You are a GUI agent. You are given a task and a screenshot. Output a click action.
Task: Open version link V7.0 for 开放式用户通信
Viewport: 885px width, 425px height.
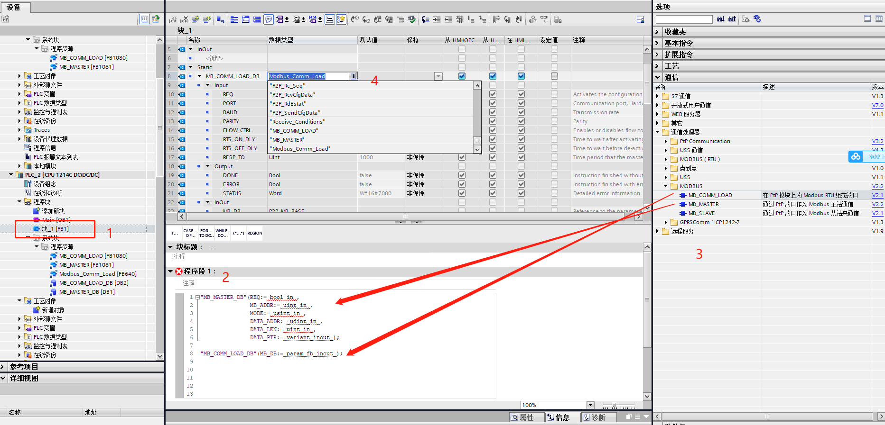(877, 105)
